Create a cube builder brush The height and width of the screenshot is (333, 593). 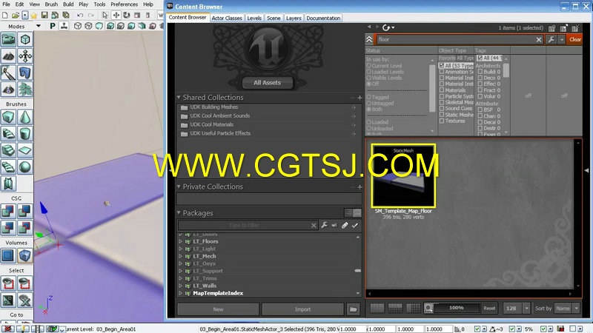(8, 118)
